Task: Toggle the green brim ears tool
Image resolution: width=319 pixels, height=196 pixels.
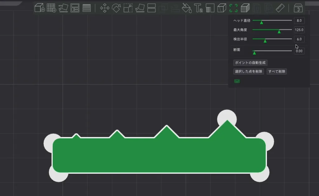Action: [x=233, y=8]
